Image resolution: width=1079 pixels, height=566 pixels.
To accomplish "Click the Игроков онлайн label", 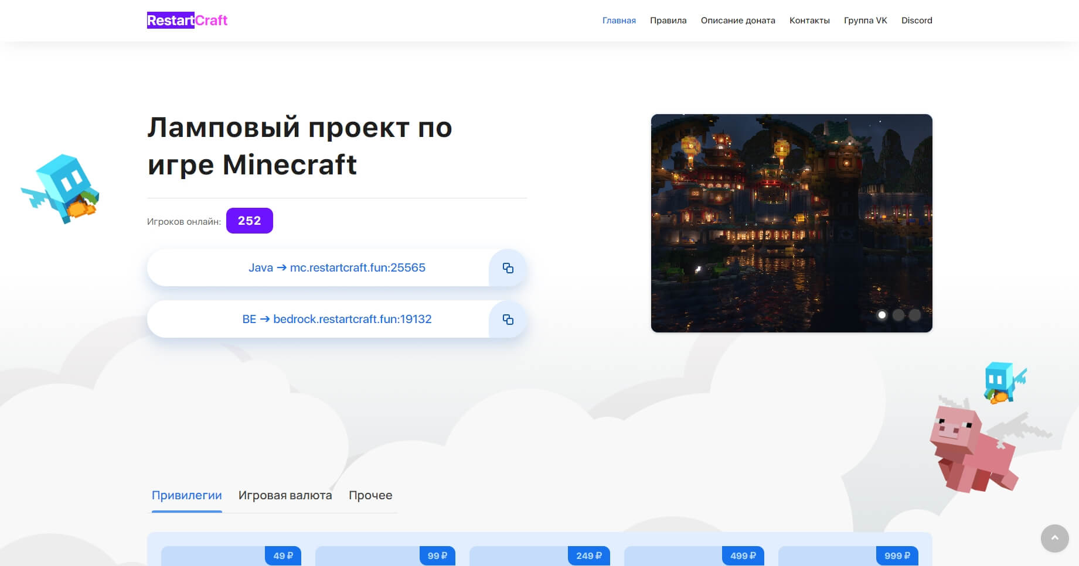I will (184, 222).
